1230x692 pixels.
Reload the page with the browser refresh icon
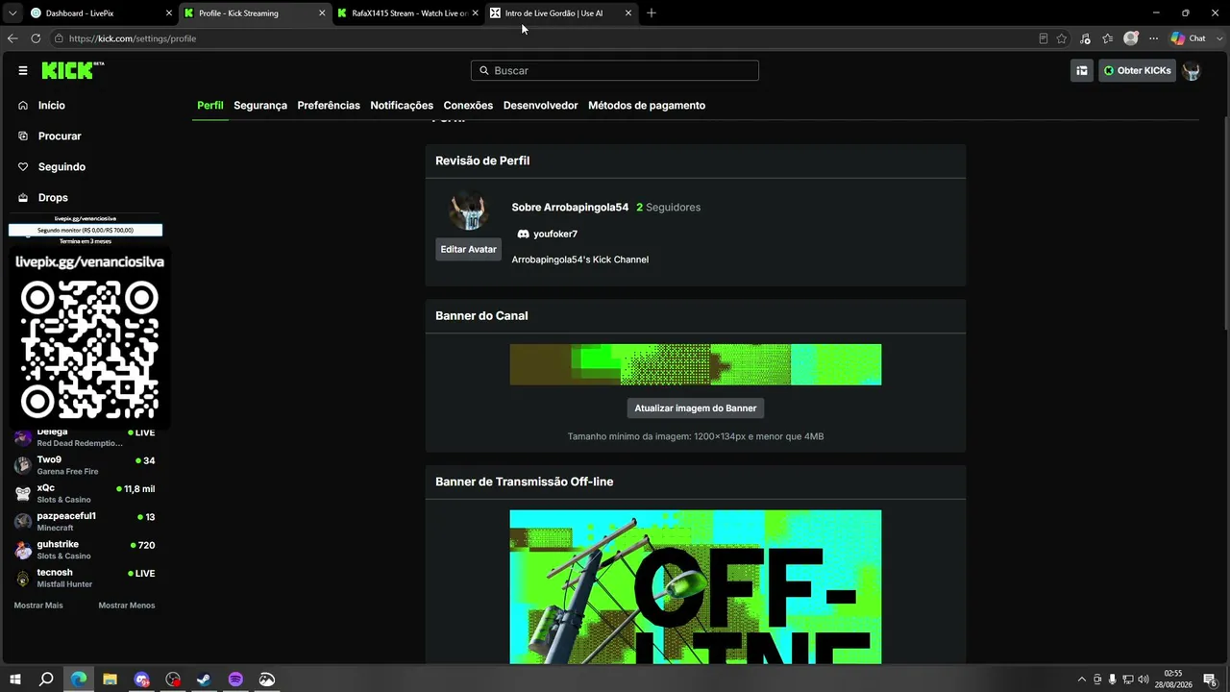pos(36,38)
